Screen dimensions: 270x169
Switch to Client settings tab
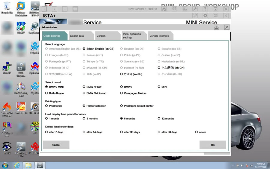(54, 36)
